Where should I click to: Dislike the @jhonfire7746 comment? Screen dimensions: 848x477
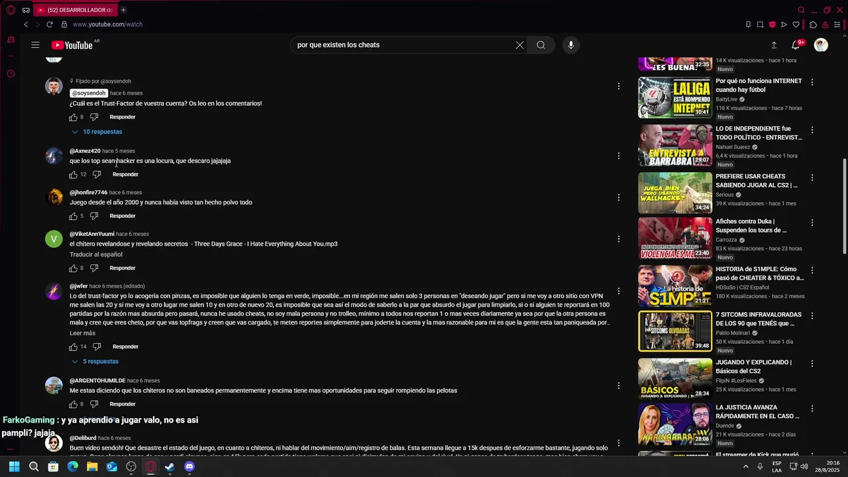point(94,216)
